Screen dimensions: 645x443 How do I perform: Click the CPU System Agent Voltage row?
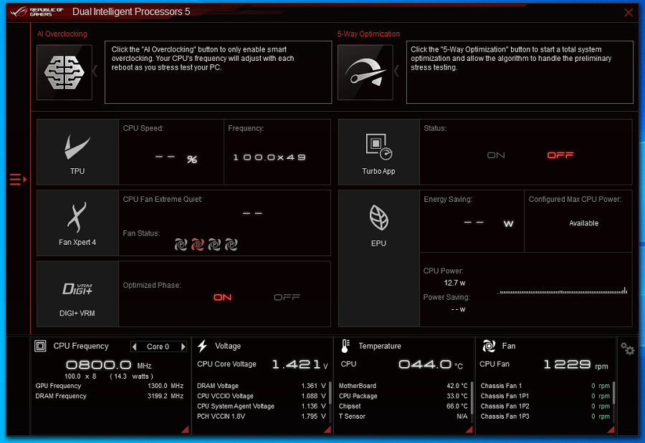(261, 407)
